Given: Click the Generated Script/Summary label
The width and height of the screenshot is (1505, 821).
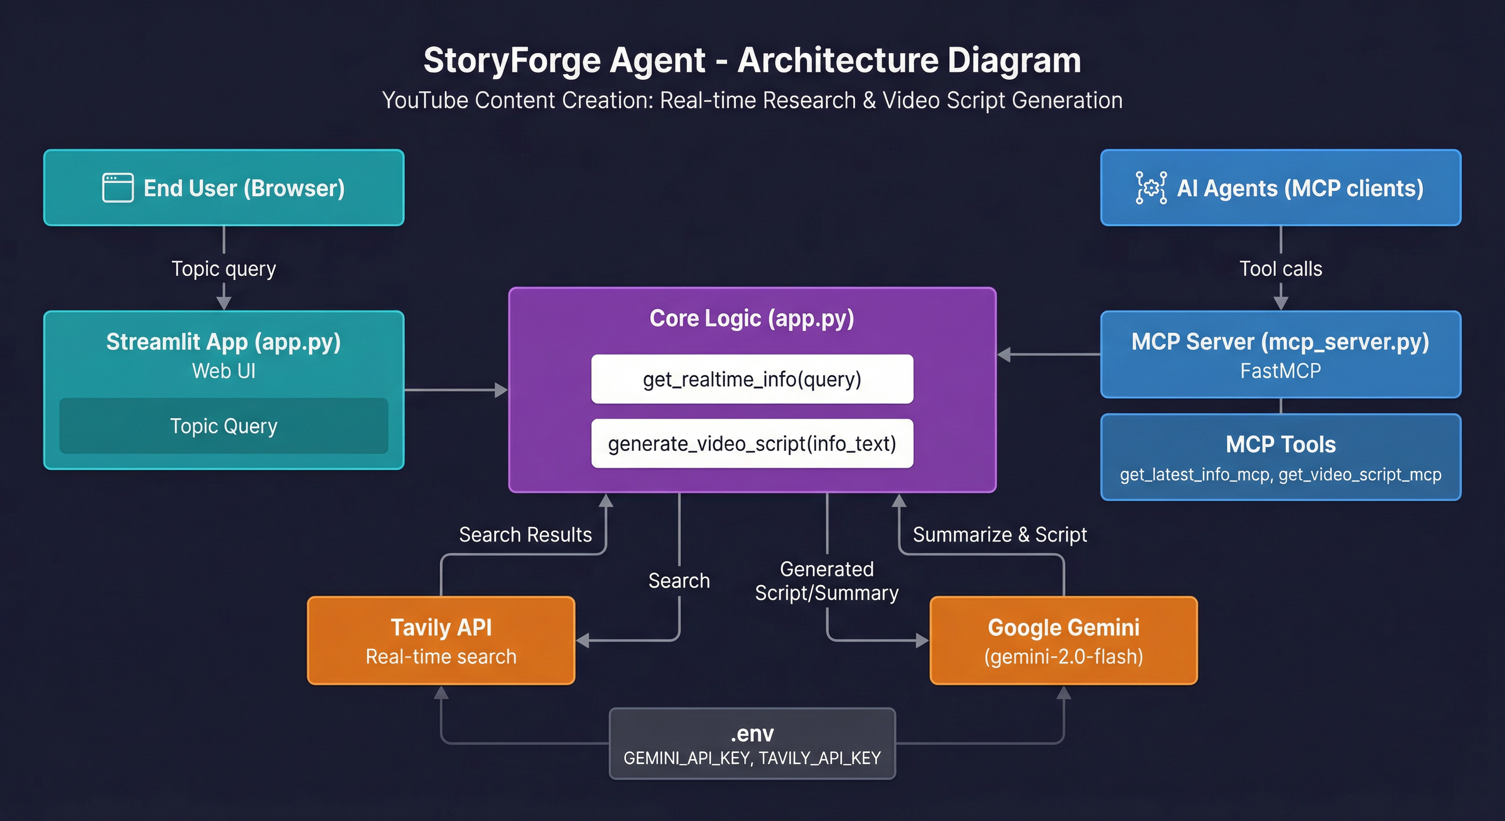Looking at the screenshot, I should (826, 581).
